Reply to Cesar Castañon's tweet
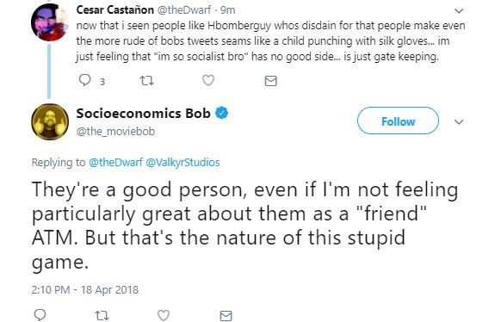 coord(84,81)
